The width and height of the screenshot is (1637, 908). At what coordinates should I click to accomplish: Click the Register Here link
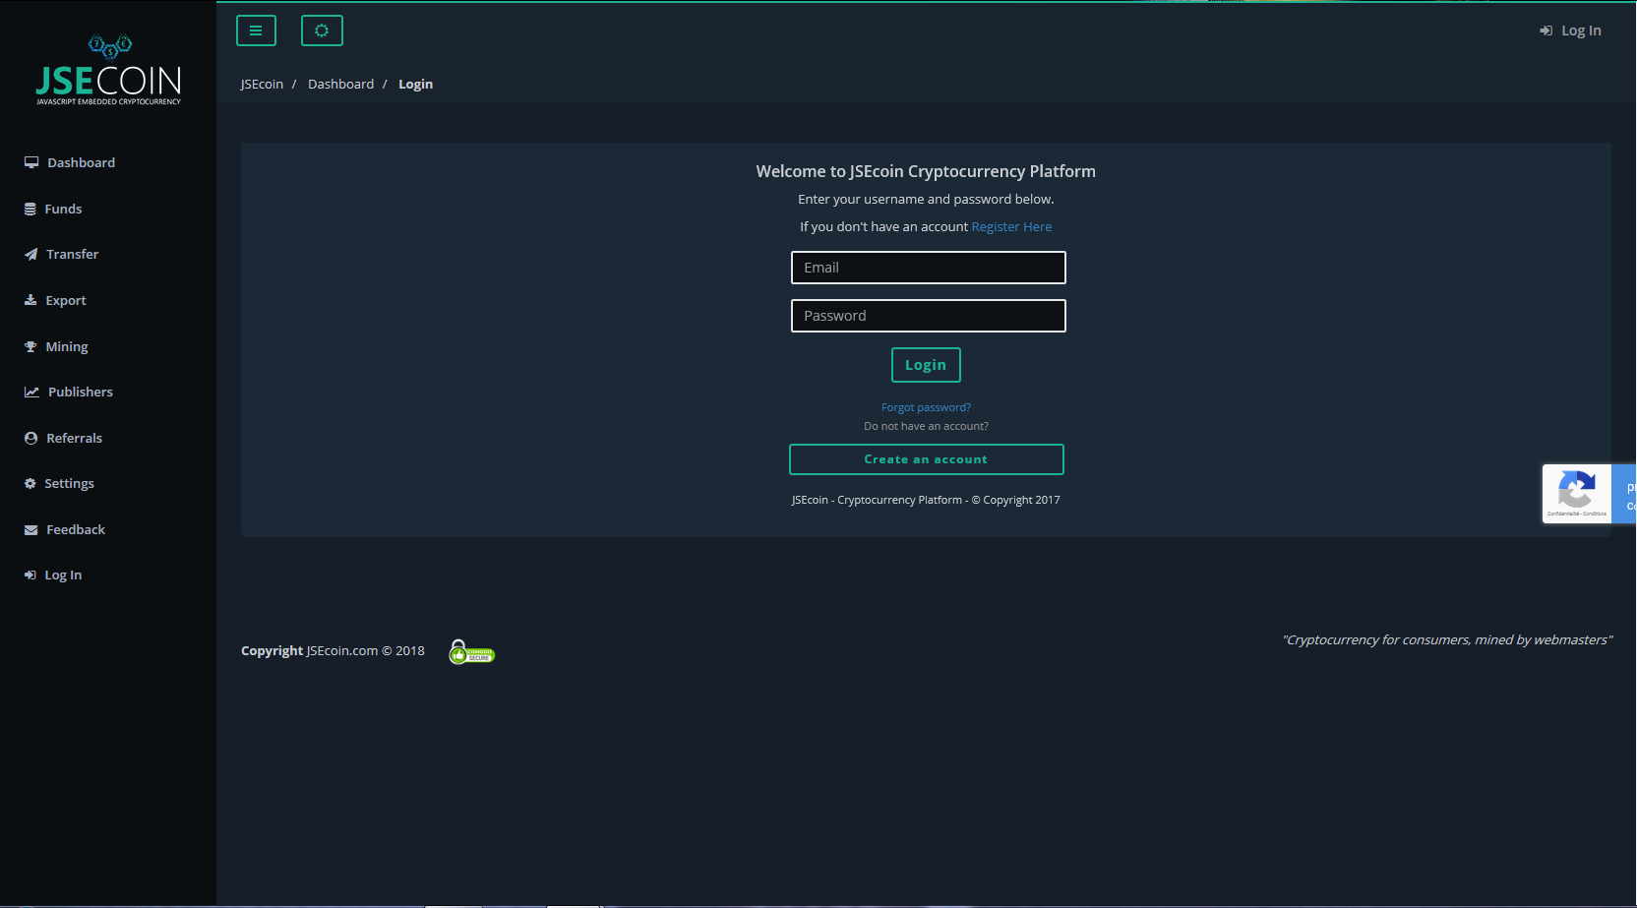click(x=1011, y=226)
